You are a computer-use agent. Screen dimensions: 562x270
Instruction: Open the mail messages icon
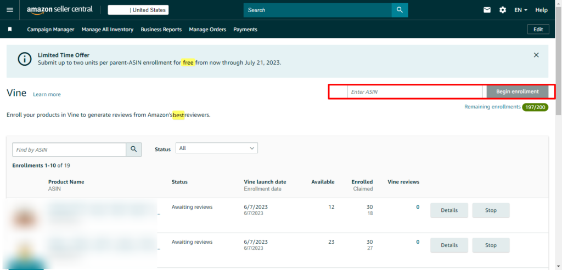coord(487,10)
